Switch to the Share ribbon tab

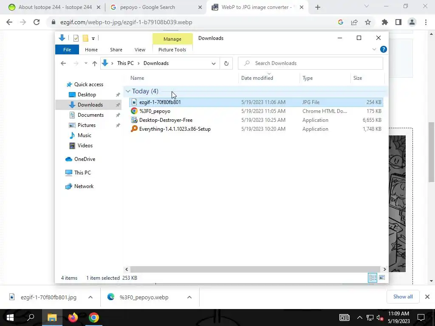point(116,50)
